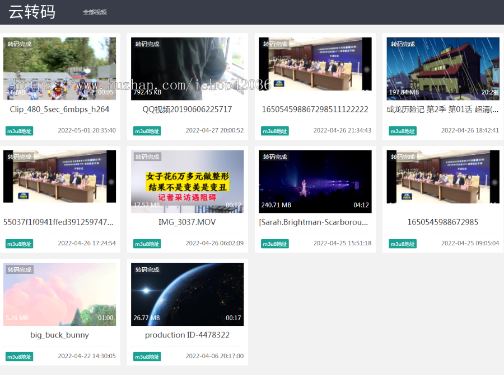The height and width of the screenshot is (375, 504).
Task: Open the 1650545988672985111​22222 video thumbnail
Action: (x=315, y=64)
